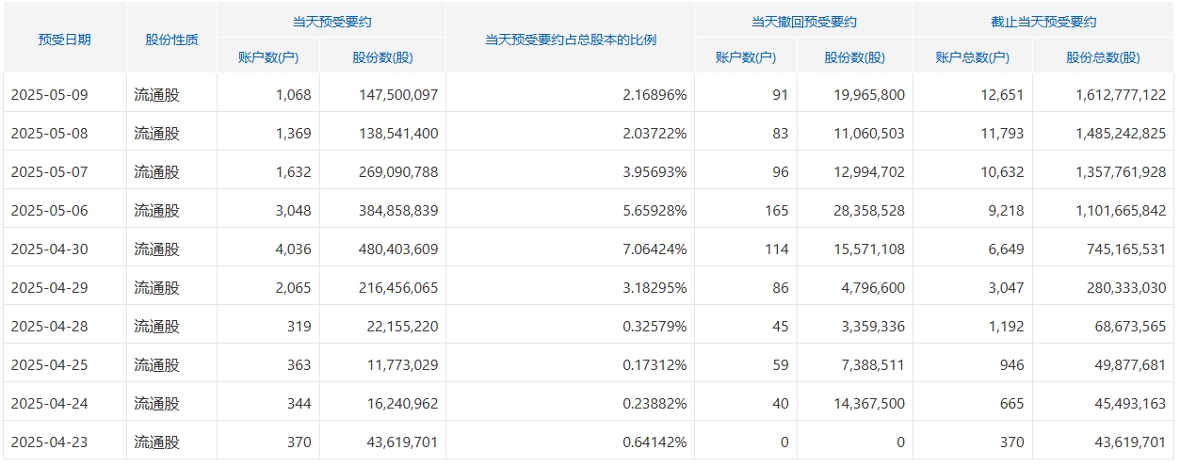Select date cell 2025-04-23

[x=49, y=442]
